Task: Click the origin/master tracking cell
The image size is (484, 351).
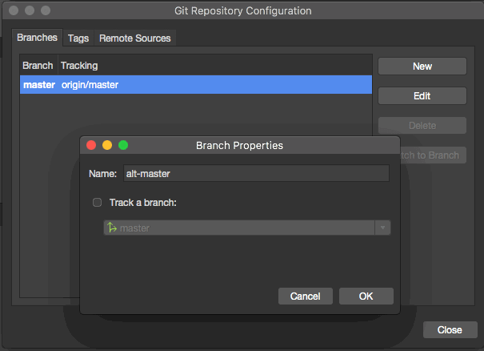Action: [x=90, y=85]
